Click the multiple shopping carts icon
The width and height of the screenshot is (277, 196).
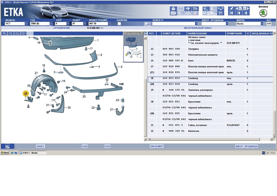[x=221, y=9]
